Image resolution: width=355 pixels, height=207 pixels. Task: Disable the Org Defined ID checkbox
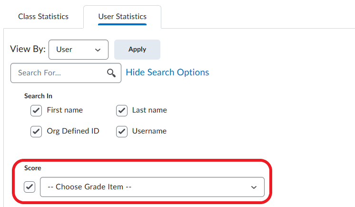coord(36,131)
